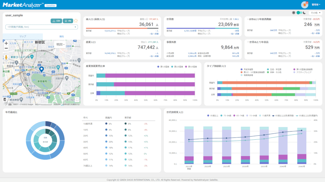The width and height of the screenshot is (325, 182).
Task: Toggle 第1次産業 legend series
Action: click(163, 67)
